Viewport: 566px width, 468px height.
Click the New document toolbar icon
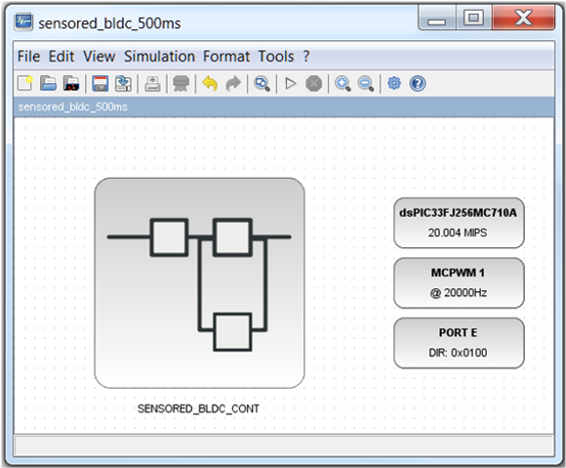[x=25, y=83]
